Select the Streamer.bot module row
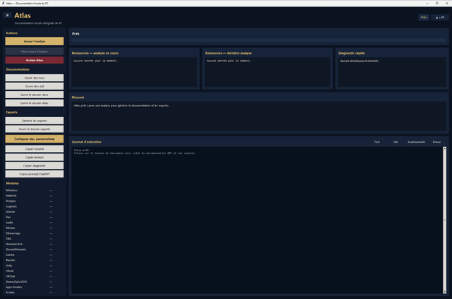The width and height of the screenshot is (452, 299). point(29,244)
